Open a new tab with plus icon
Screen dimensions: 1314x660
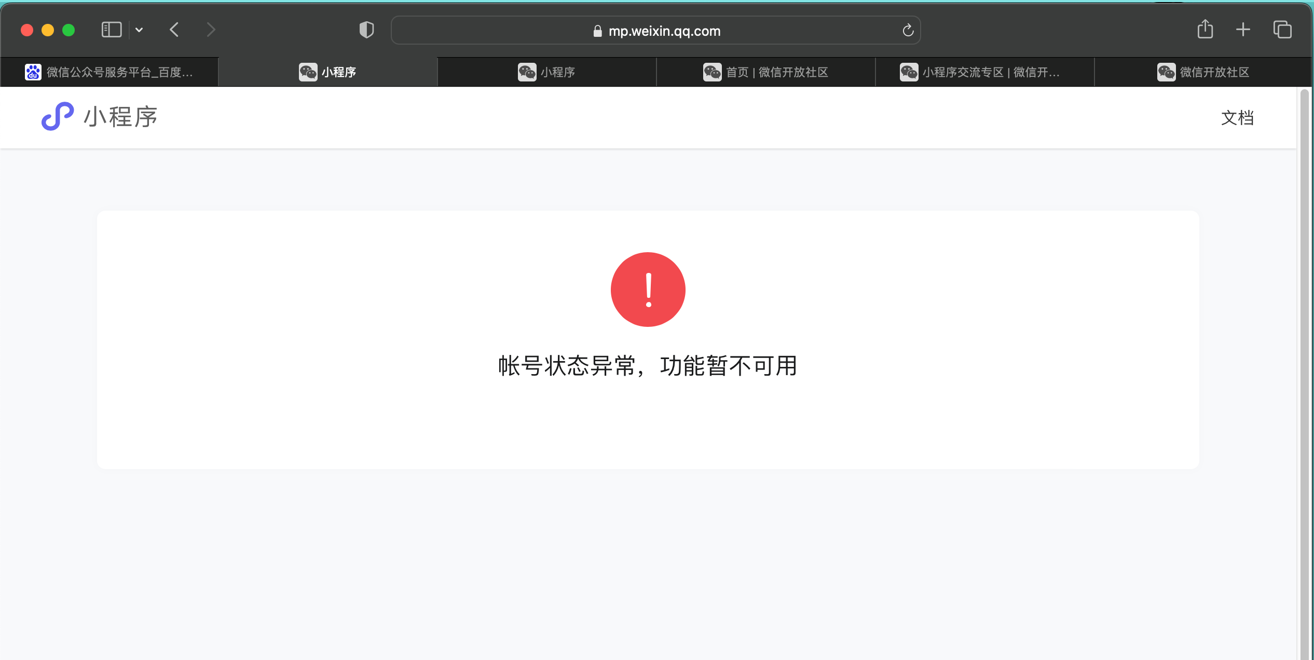1243,30
